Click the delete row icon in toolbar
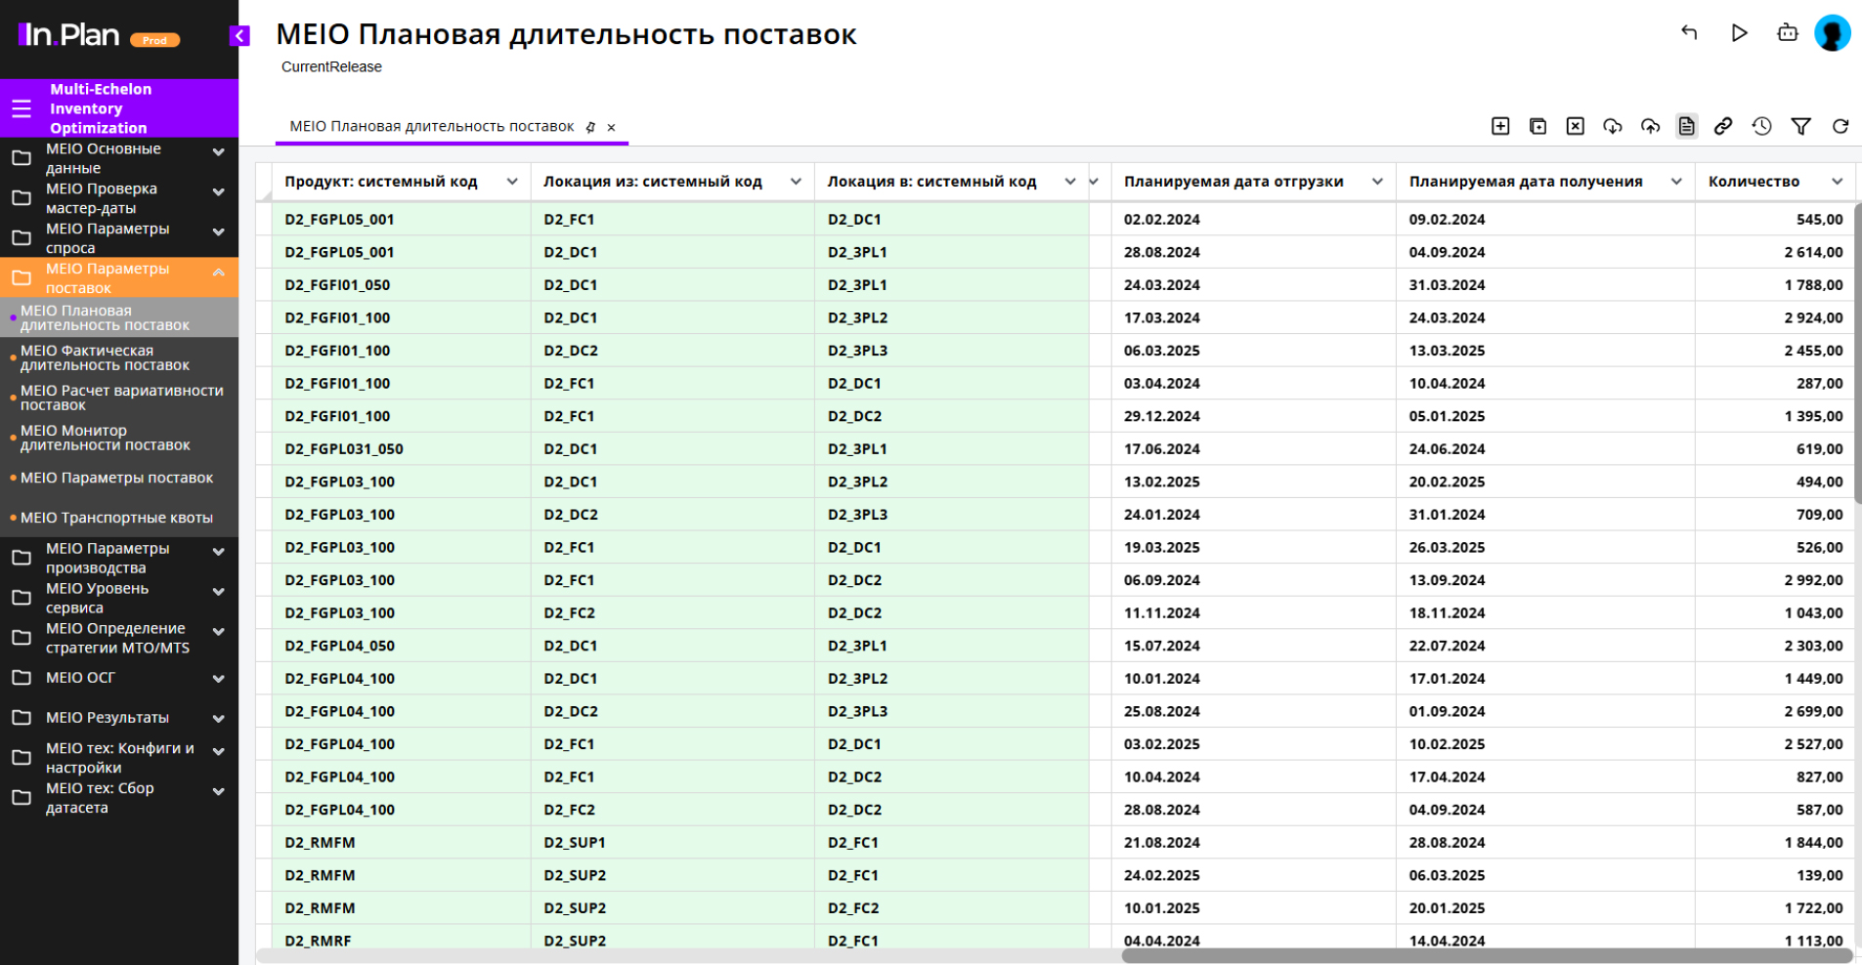The image size is (1862, 965). (1575, 126)
